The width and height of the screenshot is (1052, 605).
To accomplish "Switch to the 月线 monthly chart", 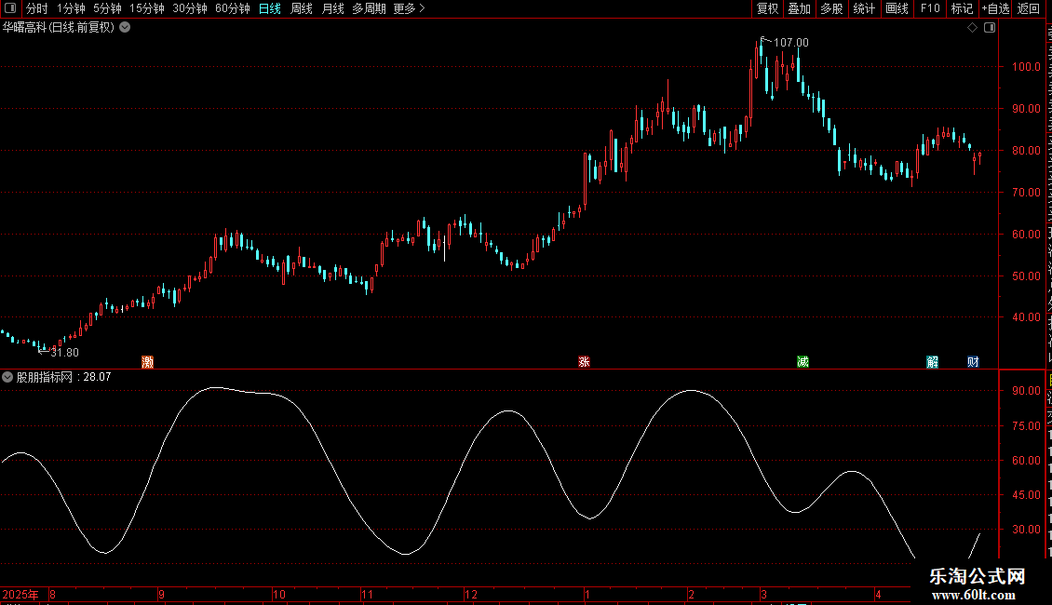I will click(x=332, y=8).
